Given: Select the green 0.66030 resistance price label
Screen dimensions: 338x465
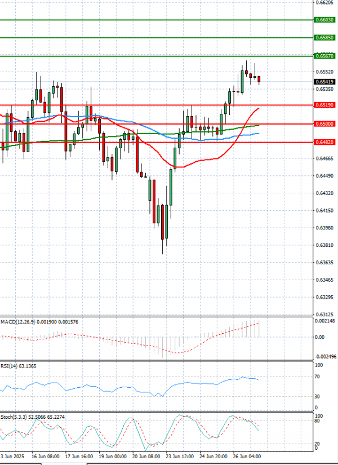Looking at the screenshot, I should pyautogui.click(x=324, y=20).
